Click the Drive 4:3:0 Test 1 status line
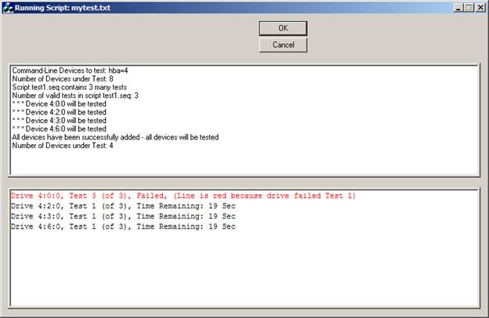 coord(123,216)
